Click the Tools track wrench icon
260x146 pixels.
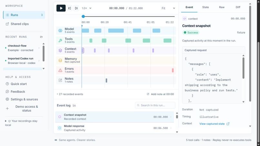tap(60, 40)
